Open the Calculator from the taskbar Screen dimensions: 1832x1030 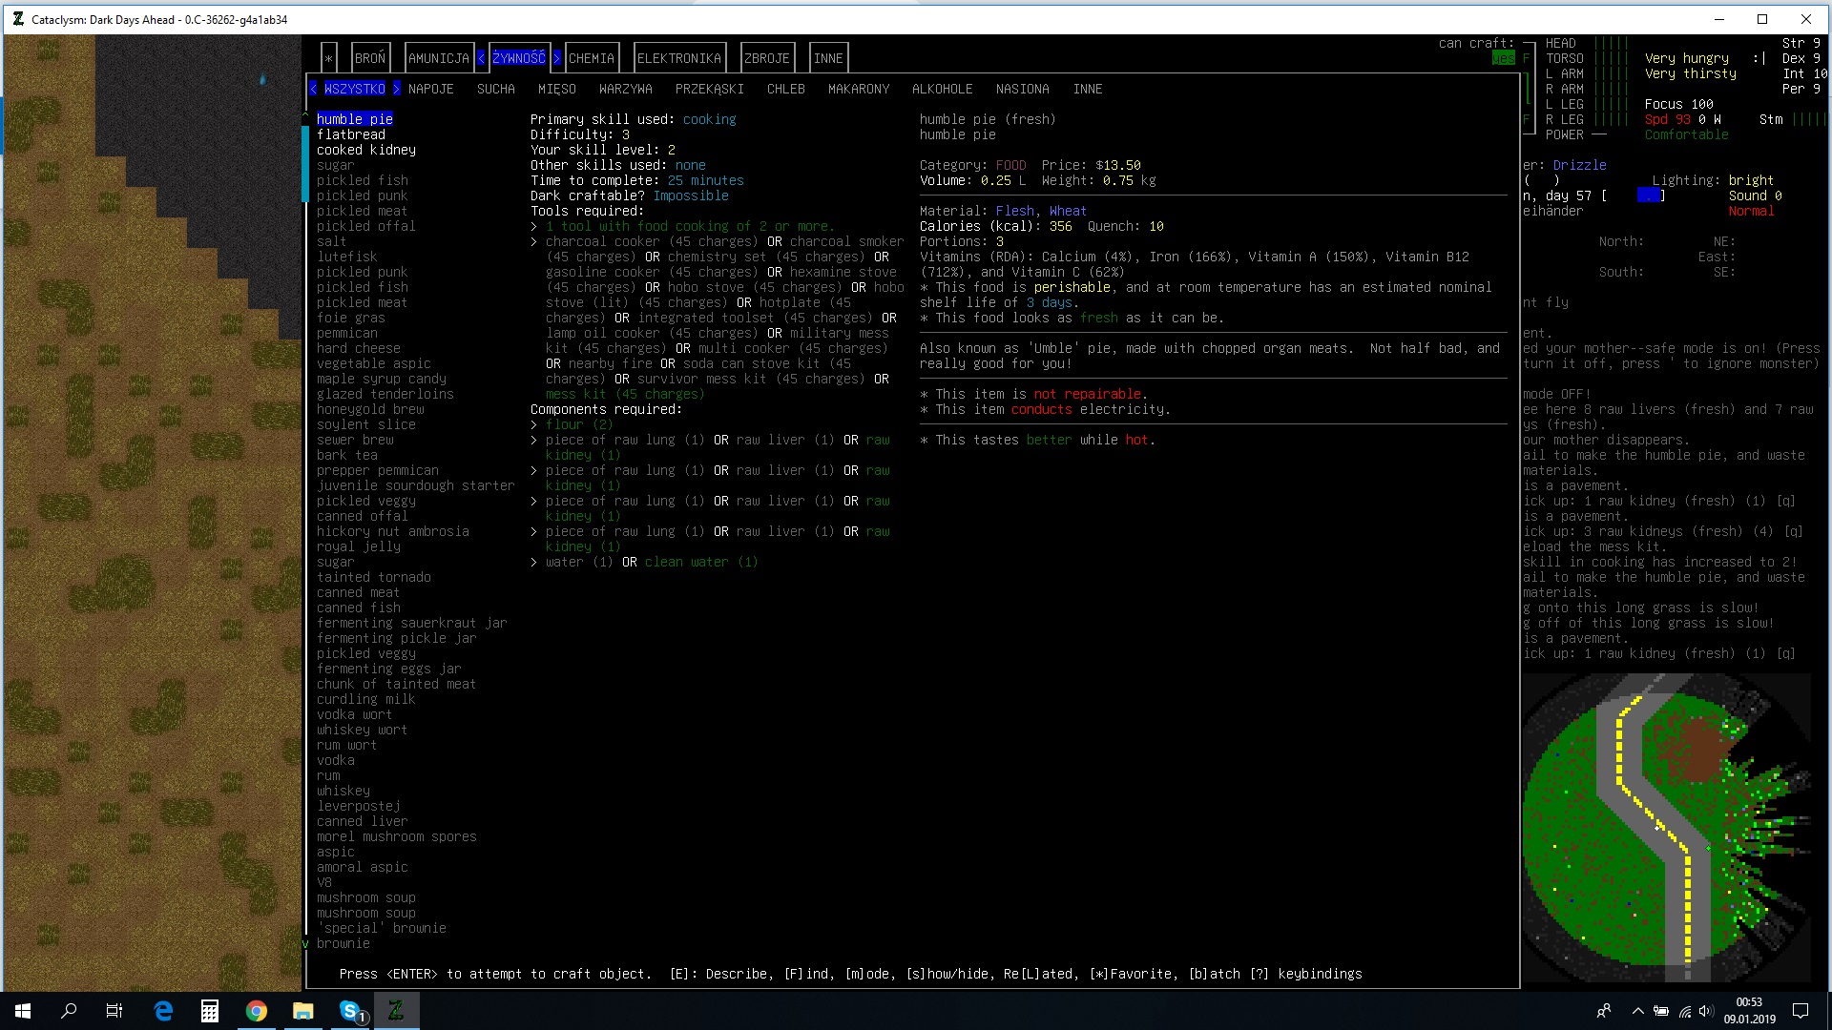pyautogui.click(x=210, y=1011)
